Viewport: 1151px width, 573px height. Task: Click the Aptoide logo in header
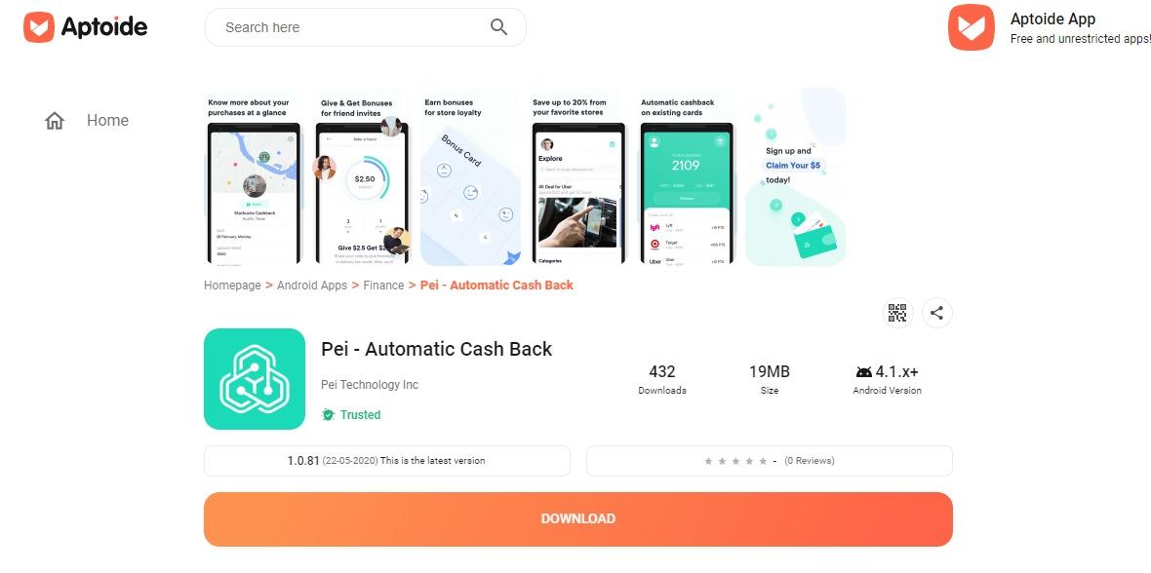85,27
